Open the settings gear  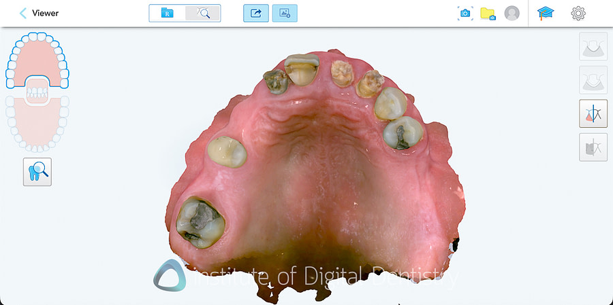pyautogui.click(x=578, y=13)
